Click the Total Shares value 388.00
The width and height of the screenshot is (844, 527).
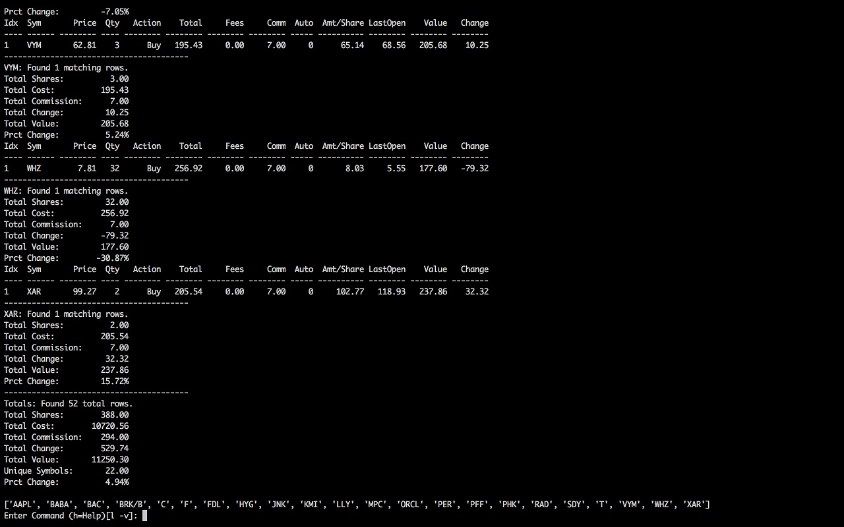click(x=115, y=415)
